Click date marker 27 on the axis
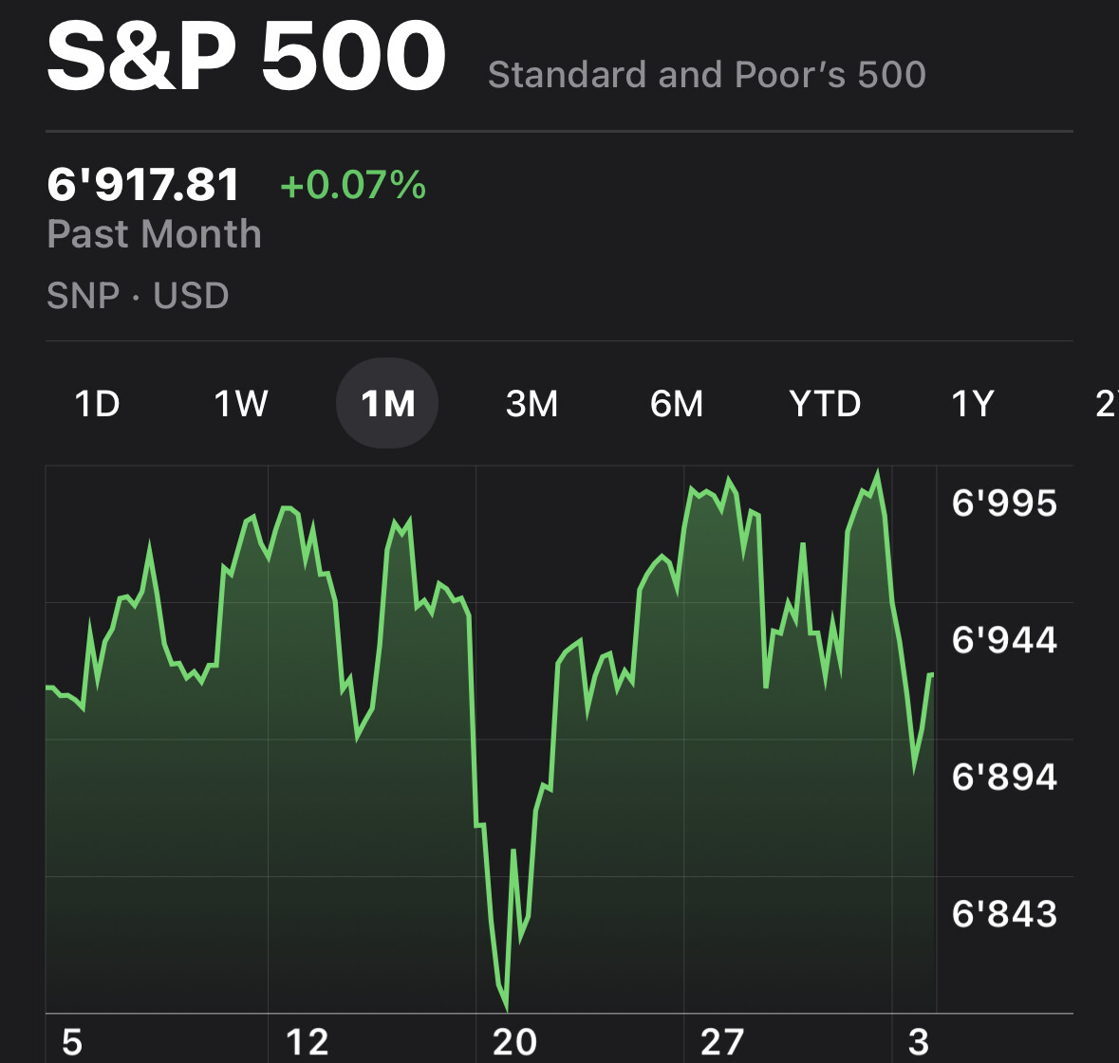Image resolution: width=1119 pixels, height=1063 pixels. coord(721,1042)
